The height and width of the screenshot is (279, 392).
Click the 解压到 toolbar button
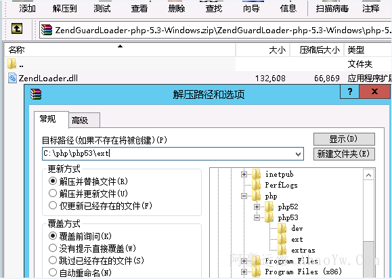(64, 9)
